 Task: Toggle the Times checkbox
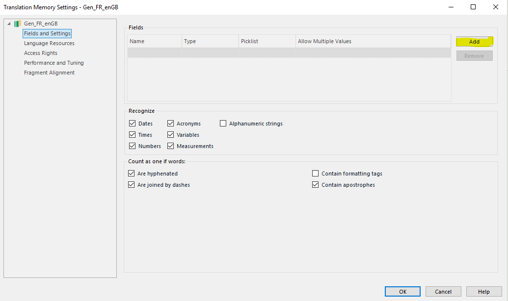132,135
